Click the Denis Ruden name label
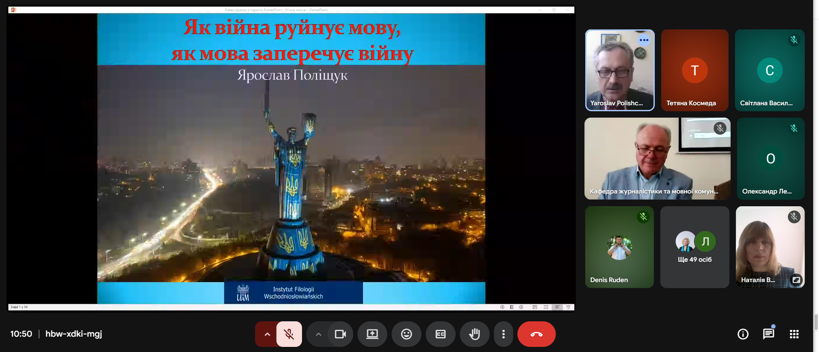Image resolution: width=819 pixels, height=352 pixels. tap(609, 280)
